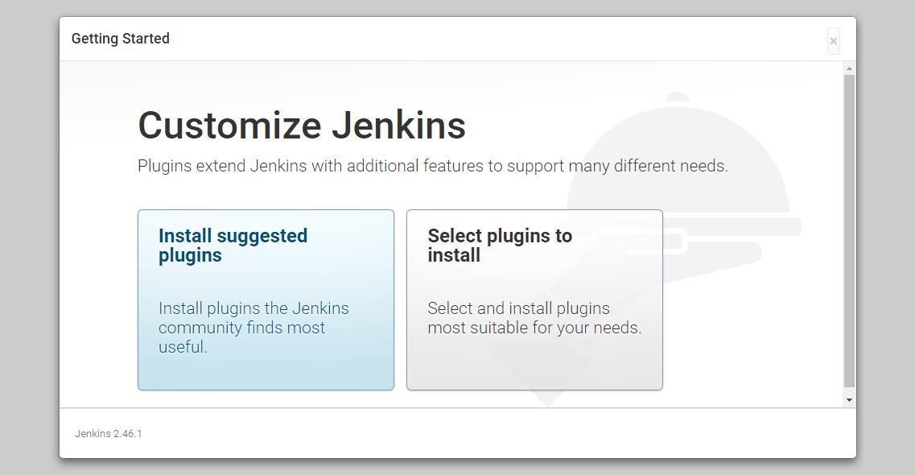Click the scrollbar down arrow
This screenshot has height=475, width=915.
(850, 399)
